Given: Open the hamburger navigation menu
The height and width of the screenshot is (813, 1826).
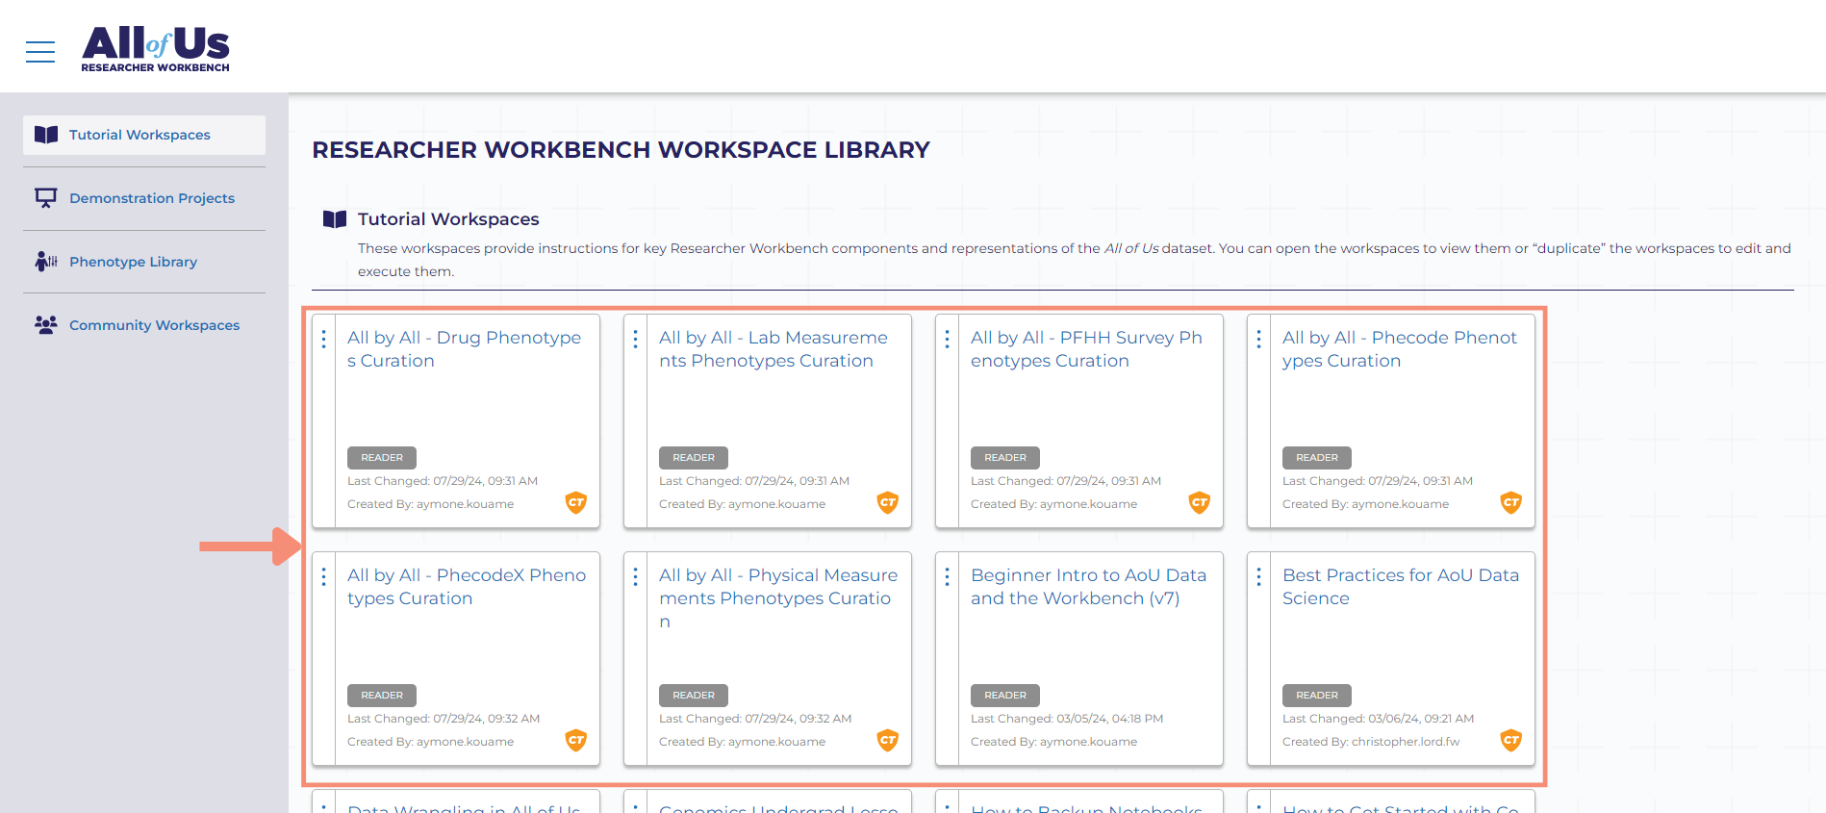Looking at the screenshot, I should [x=40, y=52].
